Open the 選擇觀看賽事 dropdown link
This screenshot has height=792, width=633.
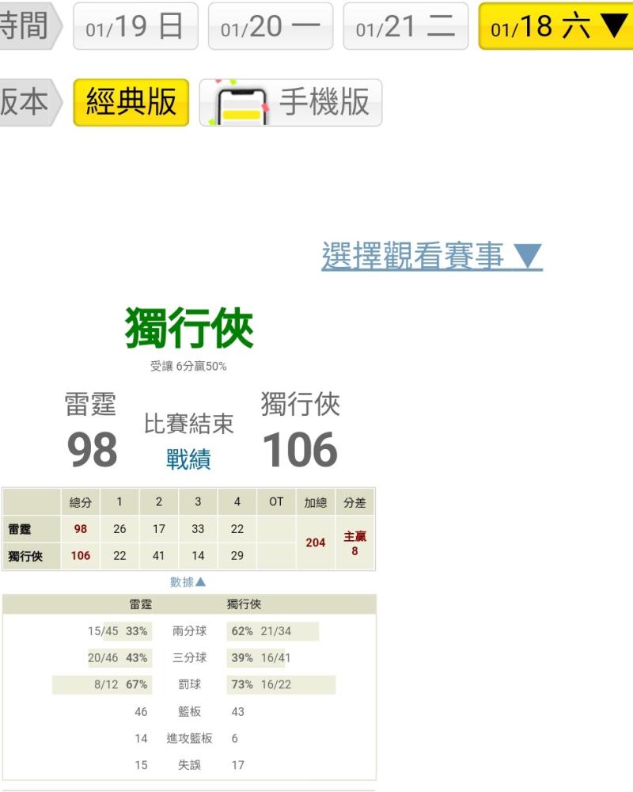[x=432, y=256]
